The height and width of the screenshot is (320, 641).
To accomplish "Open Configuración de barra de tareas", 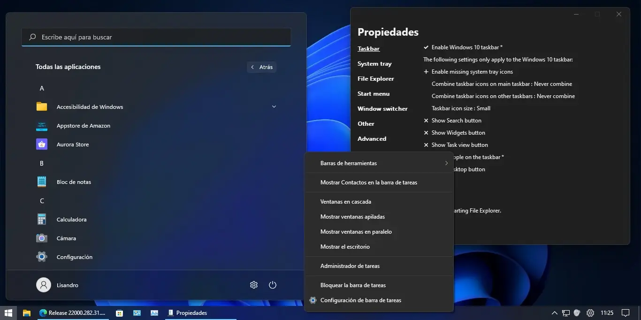I will 379,300.
